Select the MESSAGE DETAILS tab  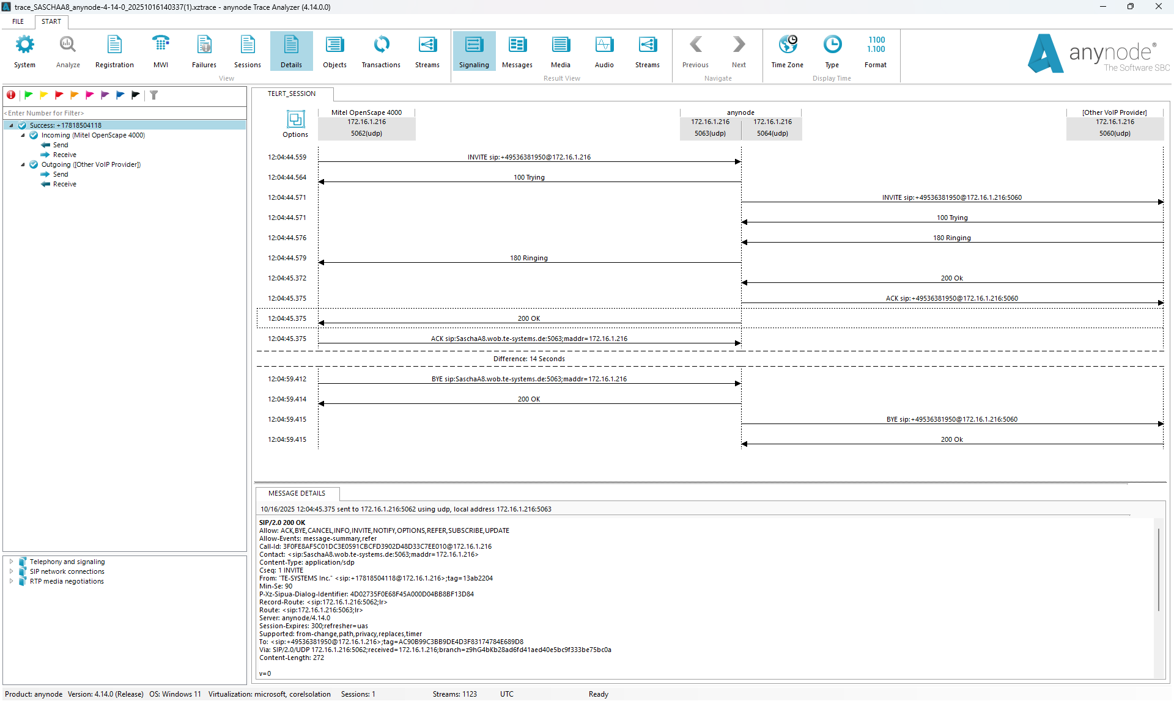[296, 493]
